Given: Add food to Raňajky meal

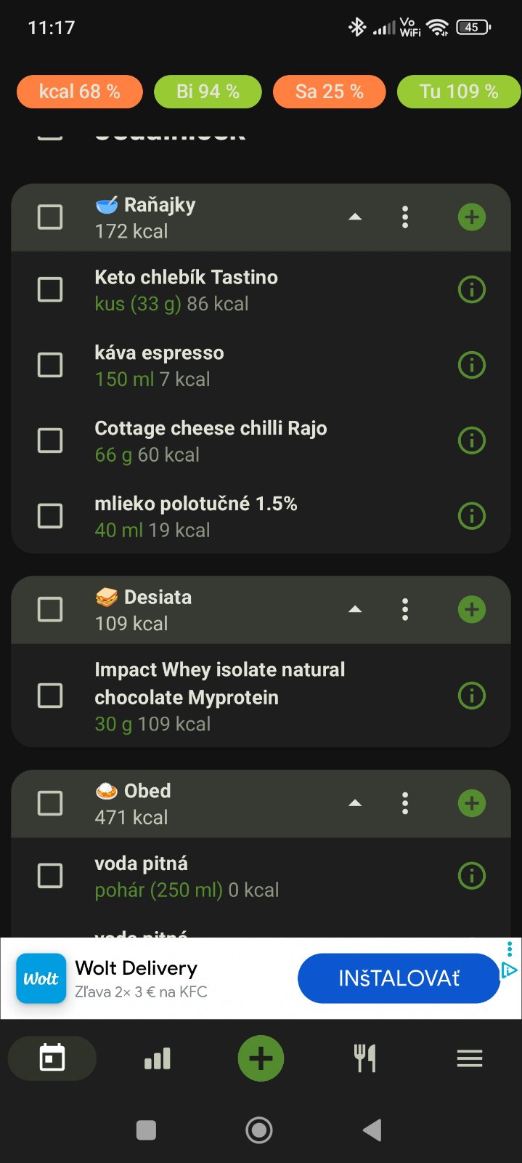Looking at the screenshot, I should (472, 217).
